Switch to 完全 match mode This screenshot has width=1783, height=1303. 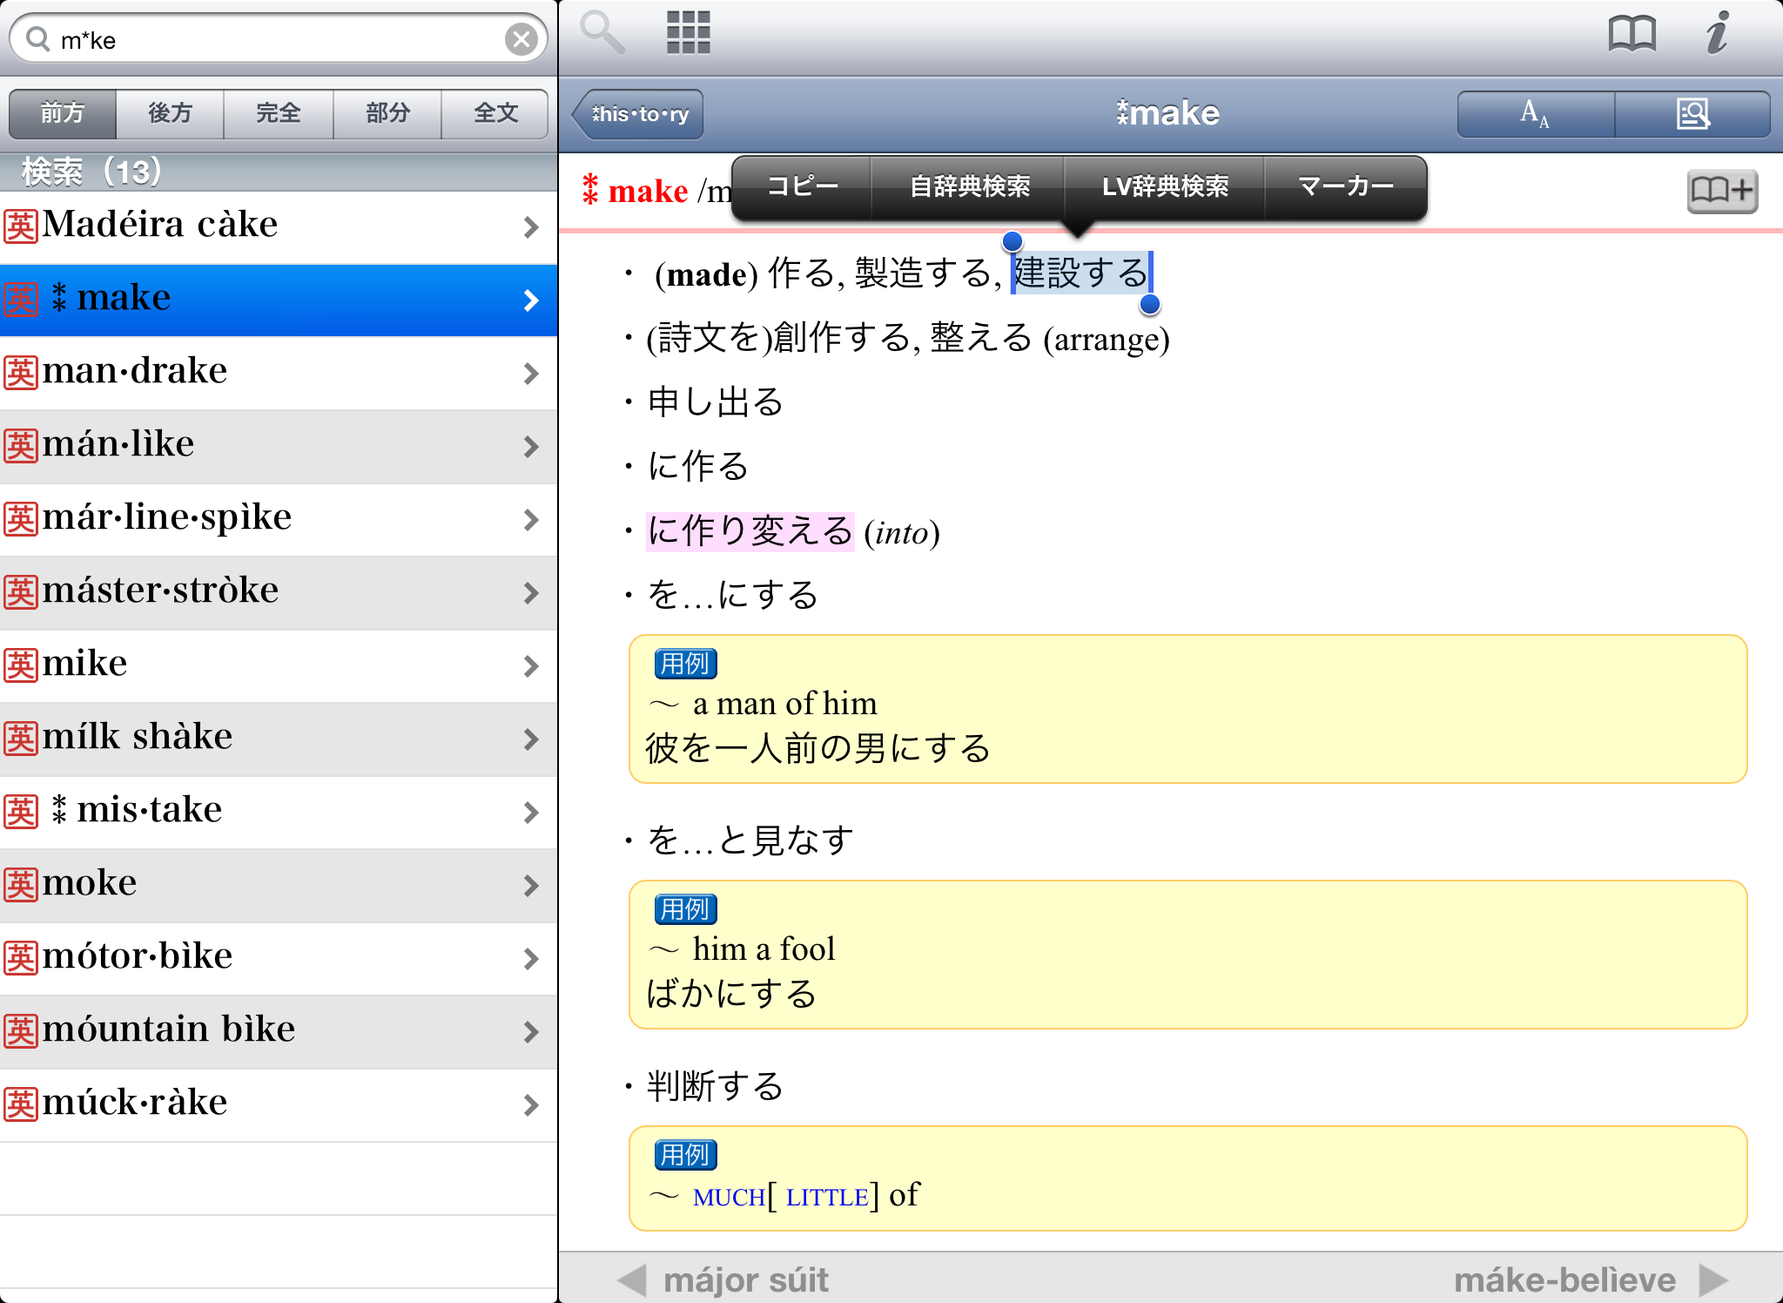point(279,113)
